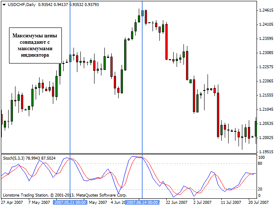The width and height of the screenshot is (275, 206).
Task: Click the 1.21555 price scale label
Action: pos(266,95)
